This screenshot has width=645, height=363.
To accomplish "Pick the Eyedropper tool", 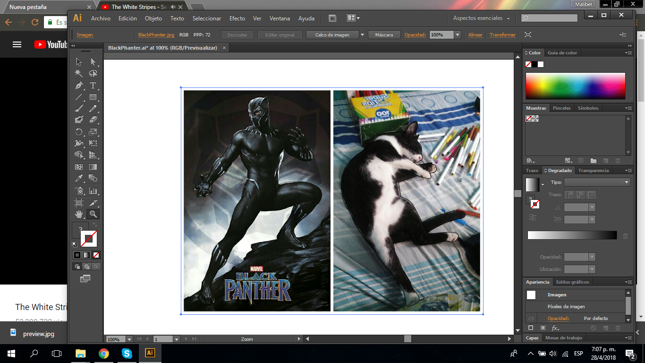I will (79, 178).
